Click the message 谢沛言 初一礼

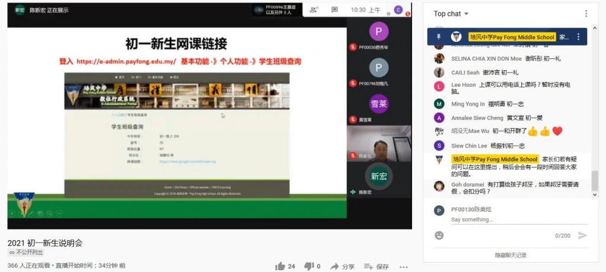pyautogui.click(x=501, y=73)
